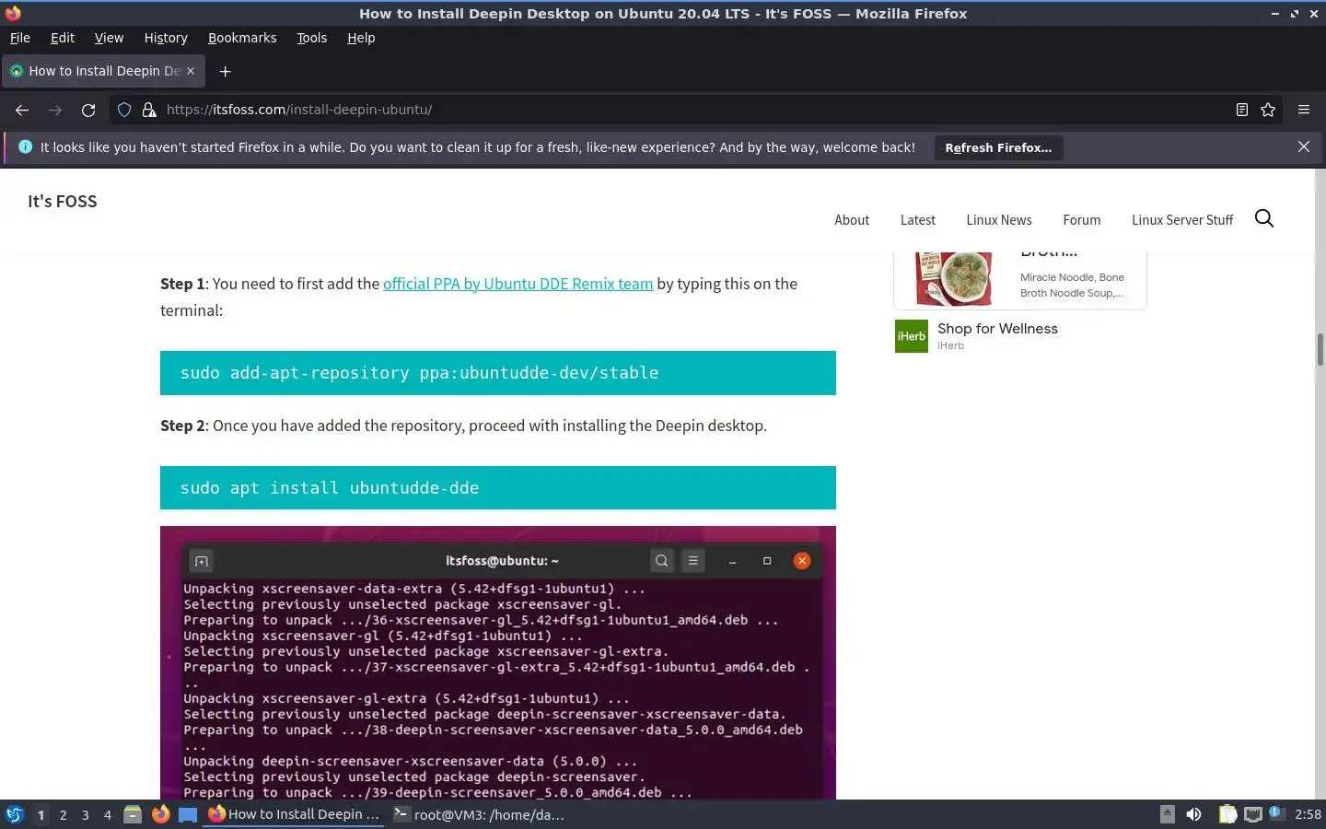This screenshot has width=1326, height=829.
Task: Visit the Forum nav link
Action: pos(1082,220)
